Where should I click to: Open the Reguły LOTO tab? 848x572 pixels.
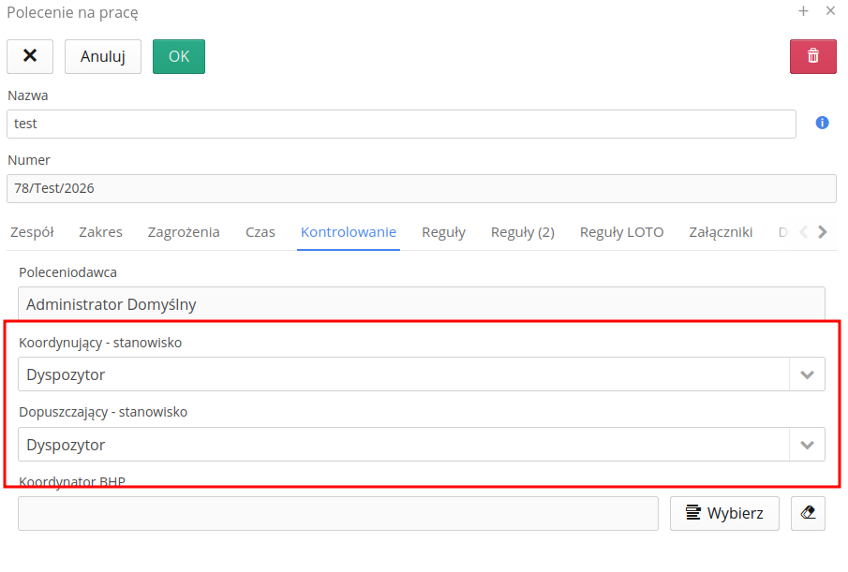621,232
